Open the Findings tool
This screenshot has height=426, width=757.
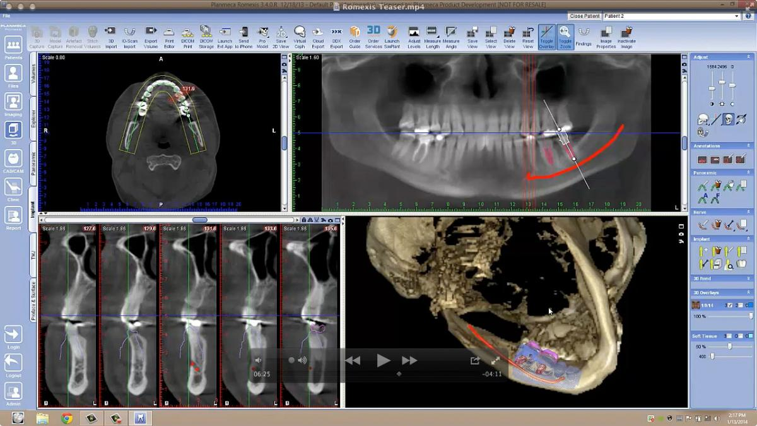click(584, 37)
